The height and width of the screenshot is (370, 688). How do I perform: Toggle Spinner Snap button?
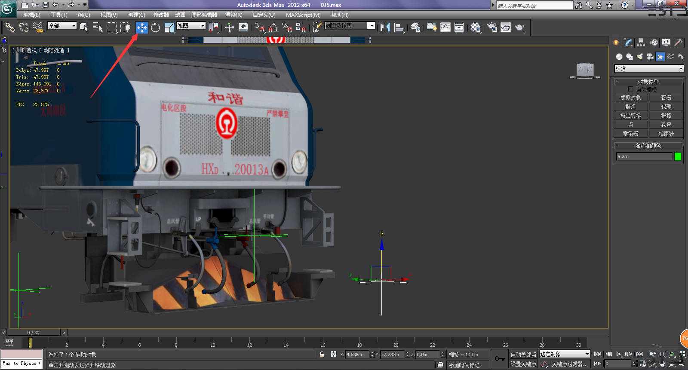[x=301, y=28]
